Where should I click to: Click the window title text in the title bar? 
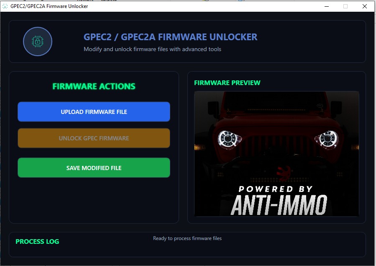click(x=49, y=6)
